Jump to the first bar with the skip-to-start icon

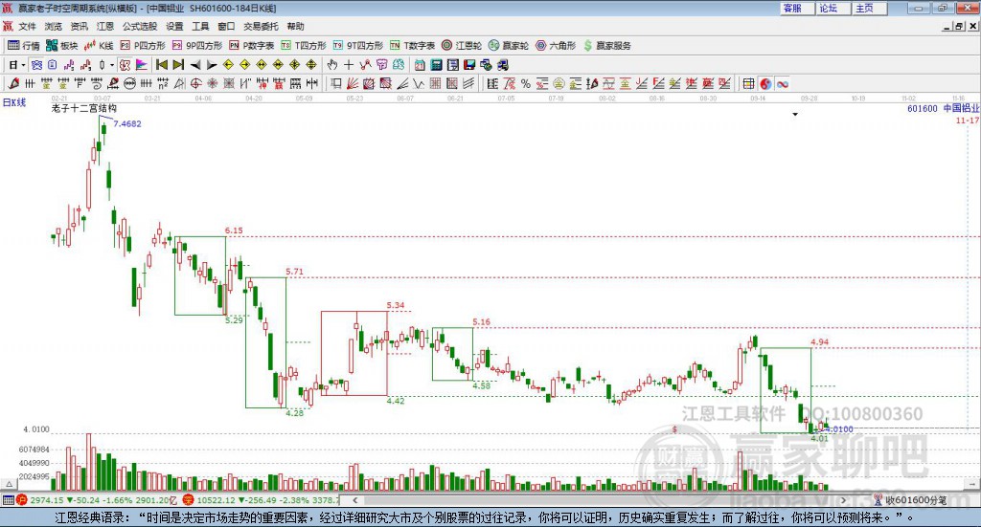[x=161, y=65]
